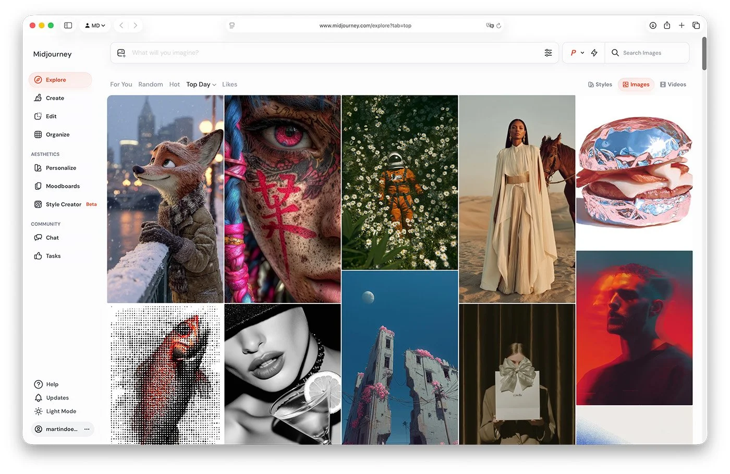Open the astronaut in daisies image

400,182
